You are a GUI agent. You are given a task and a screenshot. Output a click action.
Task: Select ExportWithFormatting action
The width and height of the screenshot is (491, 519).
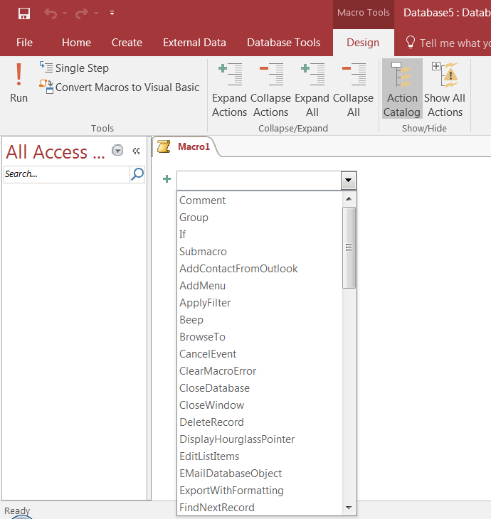pos(260,490)
